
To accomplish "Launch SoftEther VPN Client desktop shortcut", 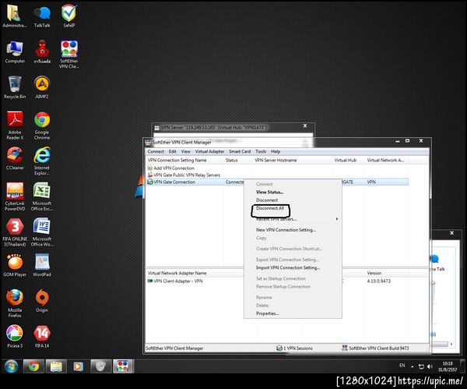I will (68, 55).
